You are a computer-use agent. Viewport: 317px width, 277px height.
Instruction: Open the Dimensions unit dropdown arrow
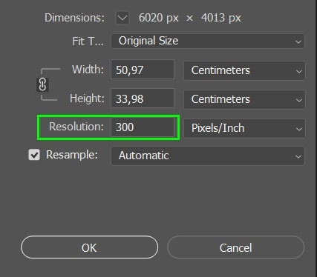point(122,18)
